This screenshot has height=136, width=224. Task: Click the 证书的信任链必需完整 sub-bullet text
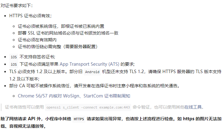[x=58, y=47]
